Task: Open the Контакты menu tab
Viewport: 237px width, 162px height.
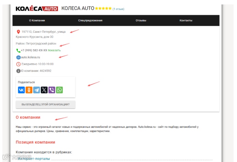Action: (x=186, y=21)
